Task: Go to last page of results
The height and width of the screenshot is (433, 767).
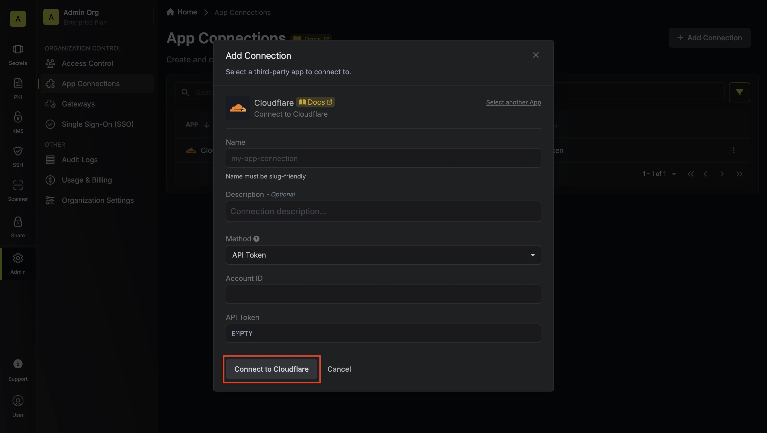Action: click(739, 174)
